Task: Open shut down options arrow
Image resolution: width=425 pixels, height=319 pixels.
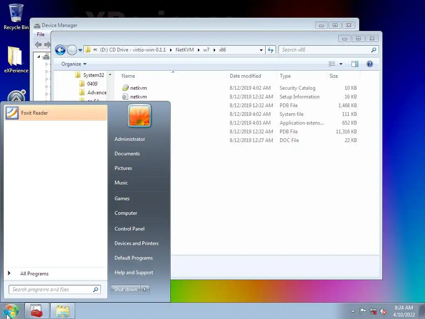Action: pos(145,290)
